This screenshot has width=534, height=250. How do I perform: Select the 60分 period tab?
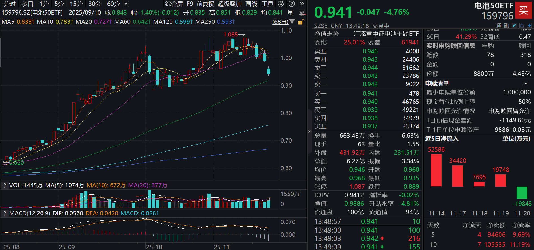[113, 4]
